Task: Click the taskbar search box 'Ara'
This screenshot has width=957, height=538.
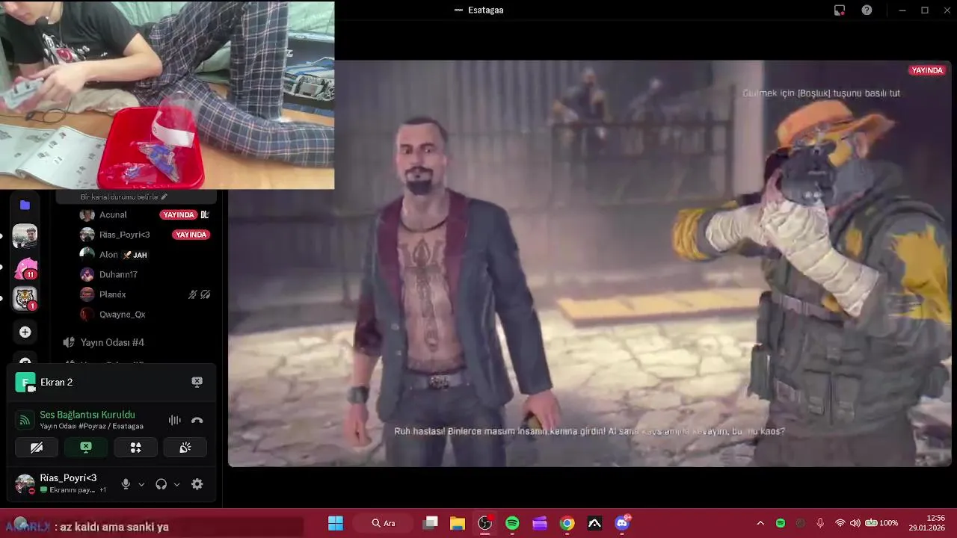Action: coord(383,523)
